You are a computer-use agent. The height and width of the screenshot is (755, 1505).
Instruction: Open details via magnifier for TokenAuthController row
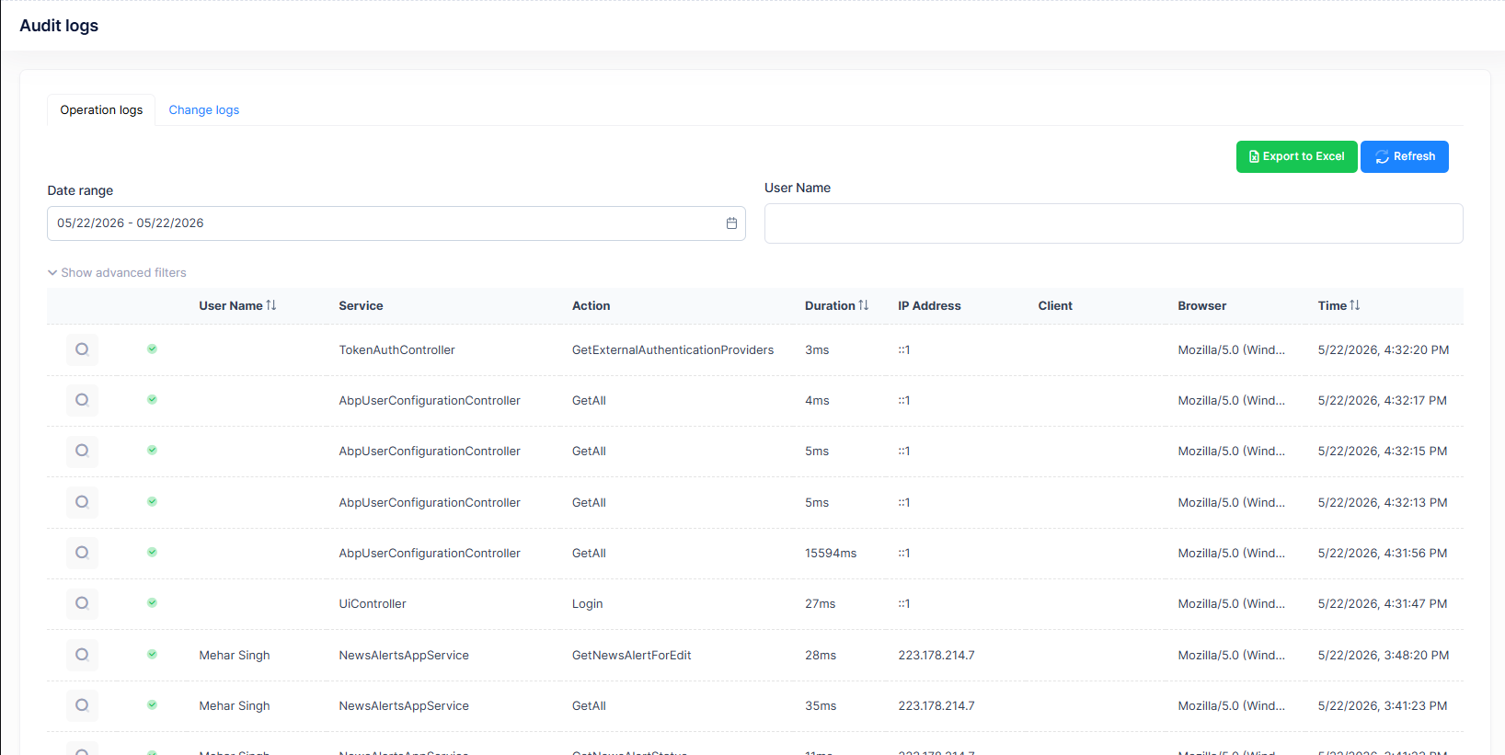[x=82, y=349]
